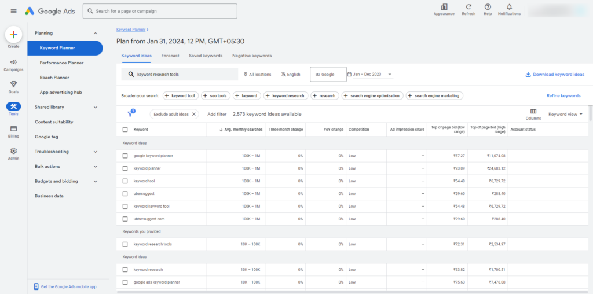Open Content suitability page
Viewport: 593px width, 294px height.
click(x=54, y=122)
